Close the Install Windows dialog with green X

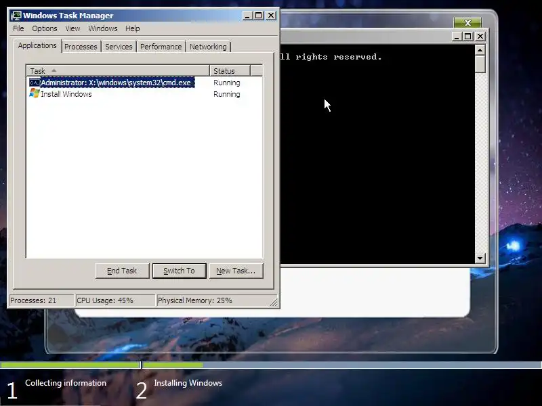467,23
